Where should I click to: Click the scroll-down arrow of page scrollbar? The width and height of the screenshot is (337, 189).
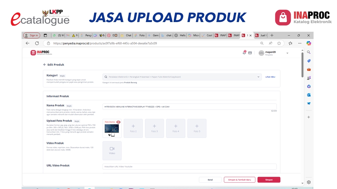pyautogui.click(x=302, y=183)
